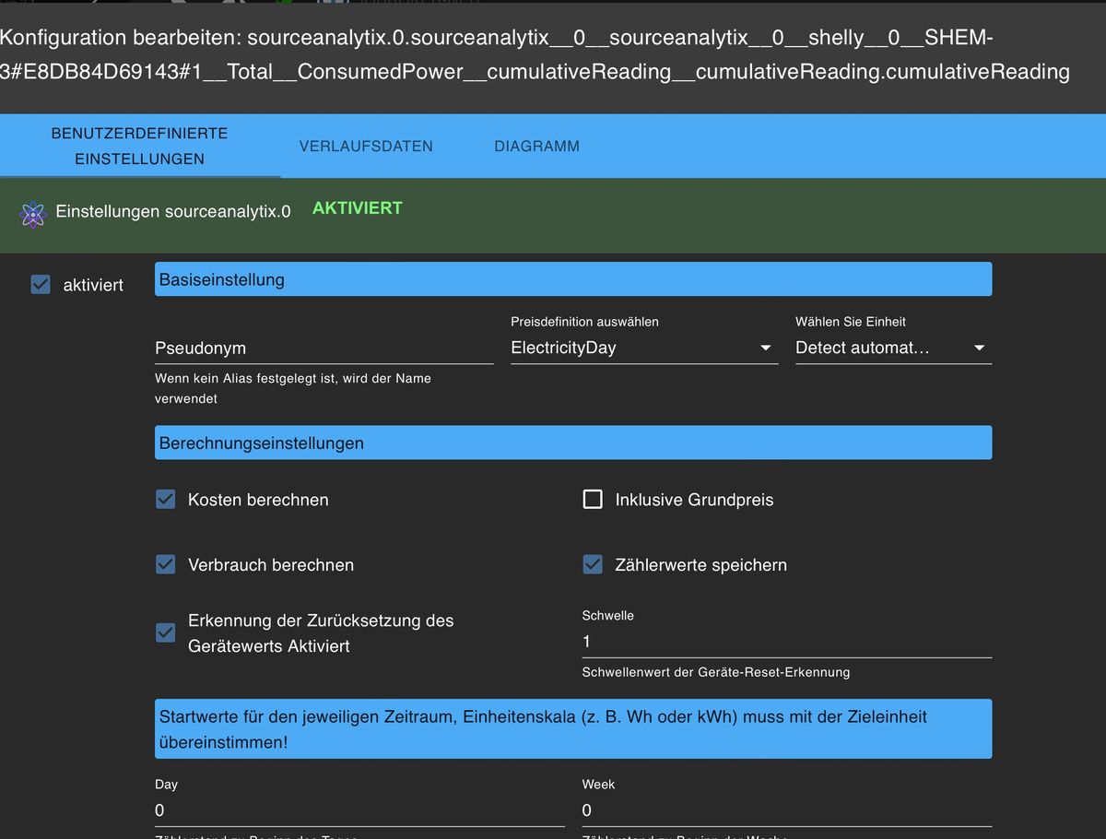Open the Wählen Sie Einheit dropdown

[893, 348]
